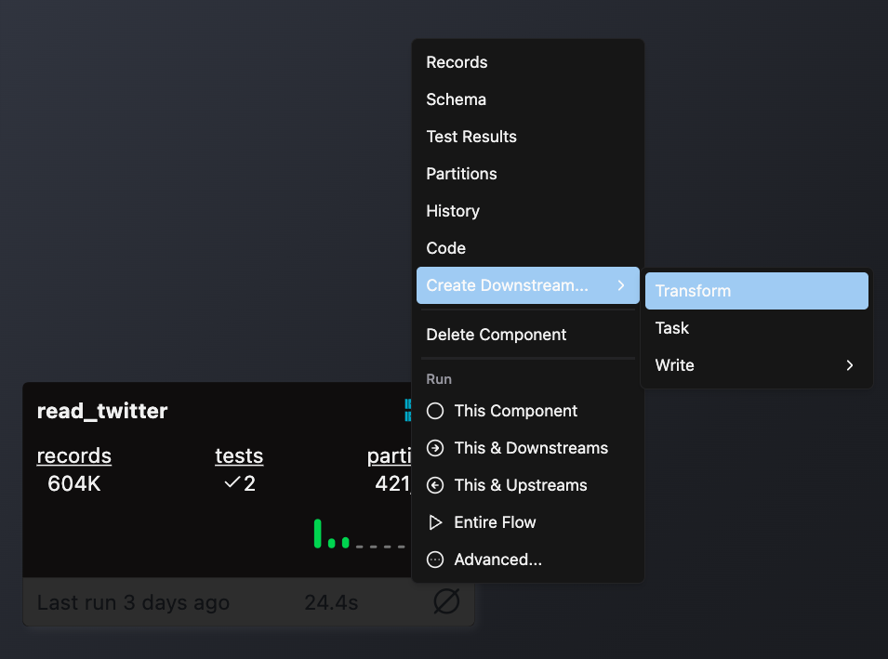Screen dimensions: 888x659
Task: Run This Component
Action: 527,411
